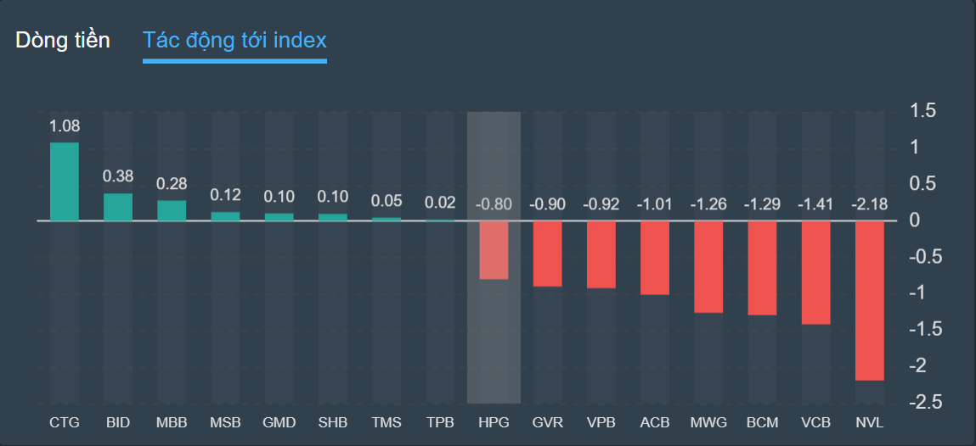The width and height of the screenshot is (976, 446).
Task: Click the green CTG bar
Action: point(65,181)
